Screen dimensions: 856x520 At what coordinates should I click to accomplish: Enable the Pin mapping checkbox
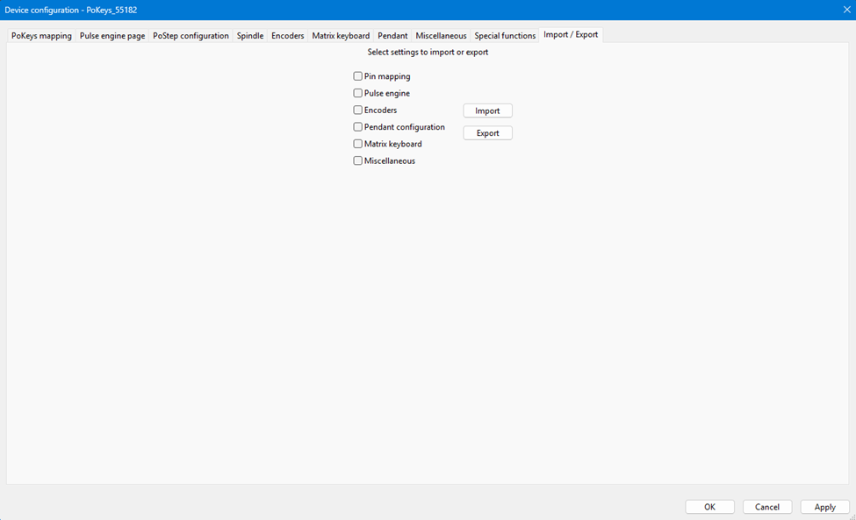[358, 77]
